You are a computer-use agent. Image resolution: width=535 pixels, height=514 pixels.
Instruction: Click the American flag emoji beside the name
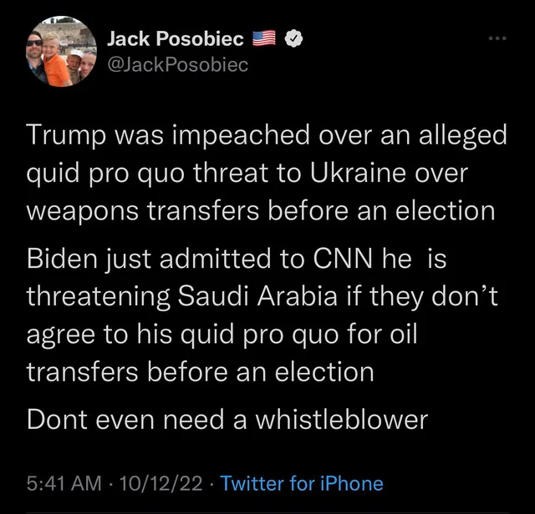(x=264, y=38)
